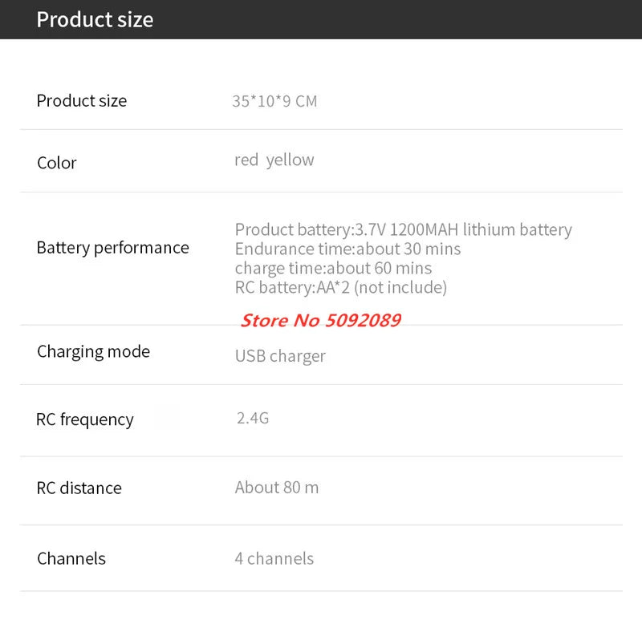The width and height of the screenshot is (642, 640).
Task: Select the About 80 m value
Action: 276,488
